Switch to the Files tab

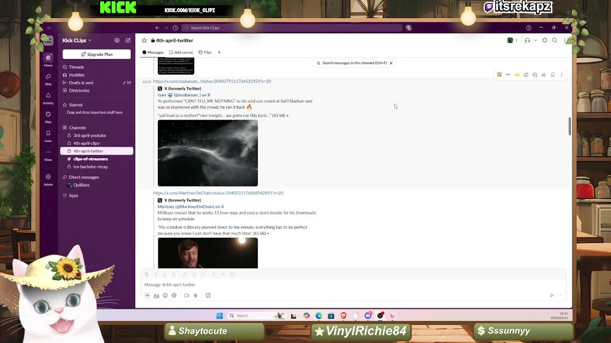[205, 52]
